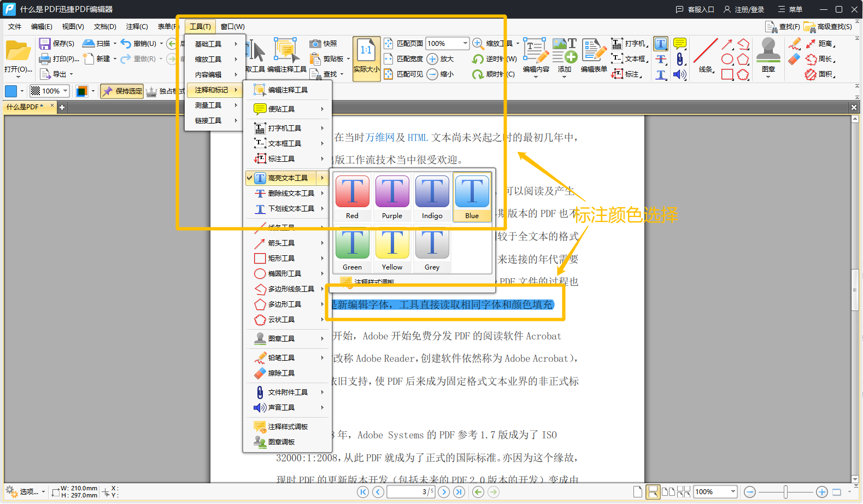This screenshot has height=504, width=863.
Task: Expand the 打字机工具 submenu
Action: point(289,128)
